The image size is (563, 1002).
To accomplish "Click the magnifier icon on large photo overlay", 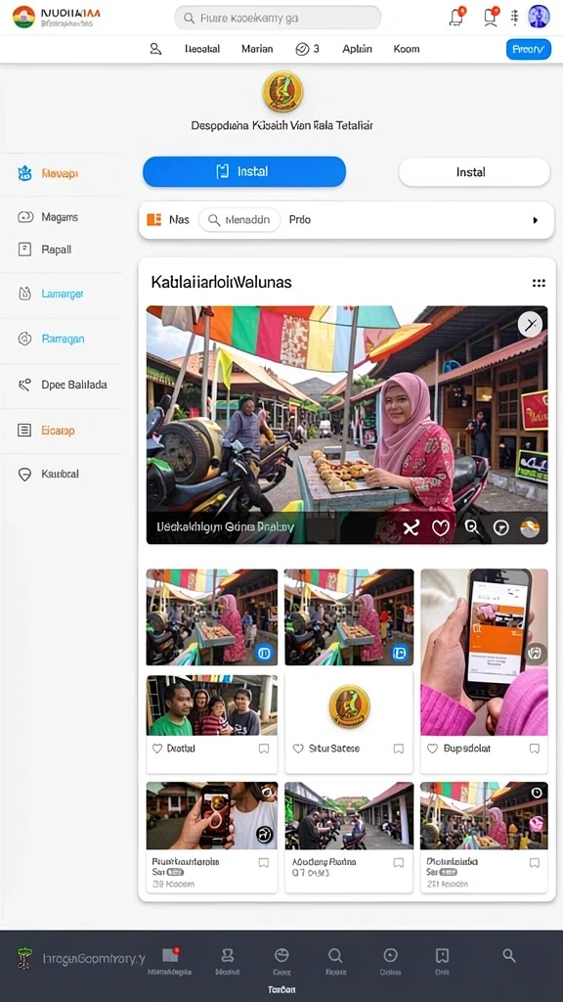I will (471, 527).
